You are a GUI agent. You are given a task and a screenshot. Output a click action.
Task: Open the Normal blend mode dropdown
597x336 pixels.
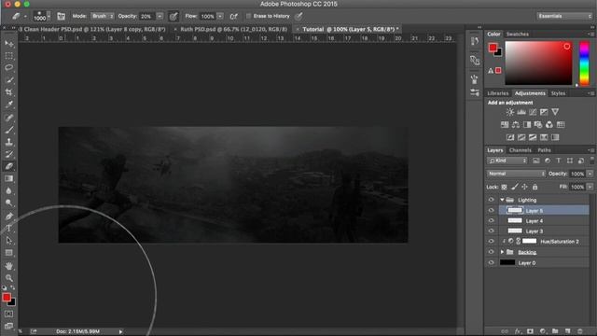(516, 174)
